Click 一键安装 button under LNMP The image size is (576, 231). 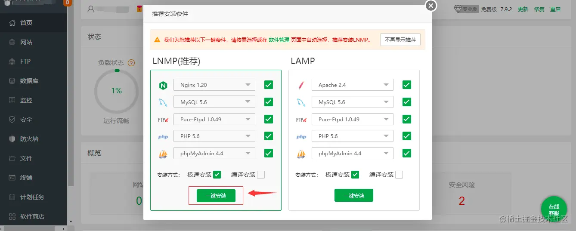(216, 195)
